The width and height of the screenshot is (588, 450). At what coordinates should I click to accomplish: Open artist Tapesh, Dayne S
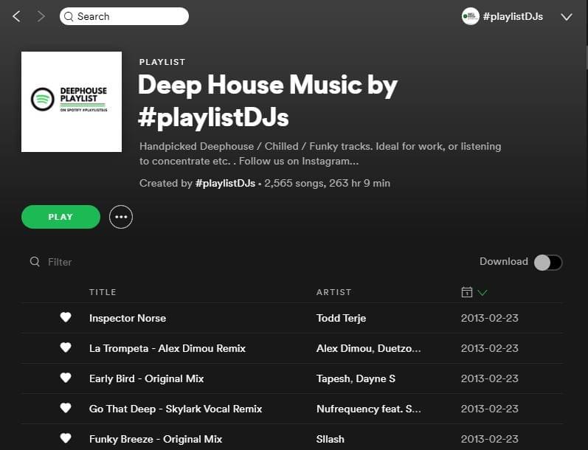click(356, 378)
